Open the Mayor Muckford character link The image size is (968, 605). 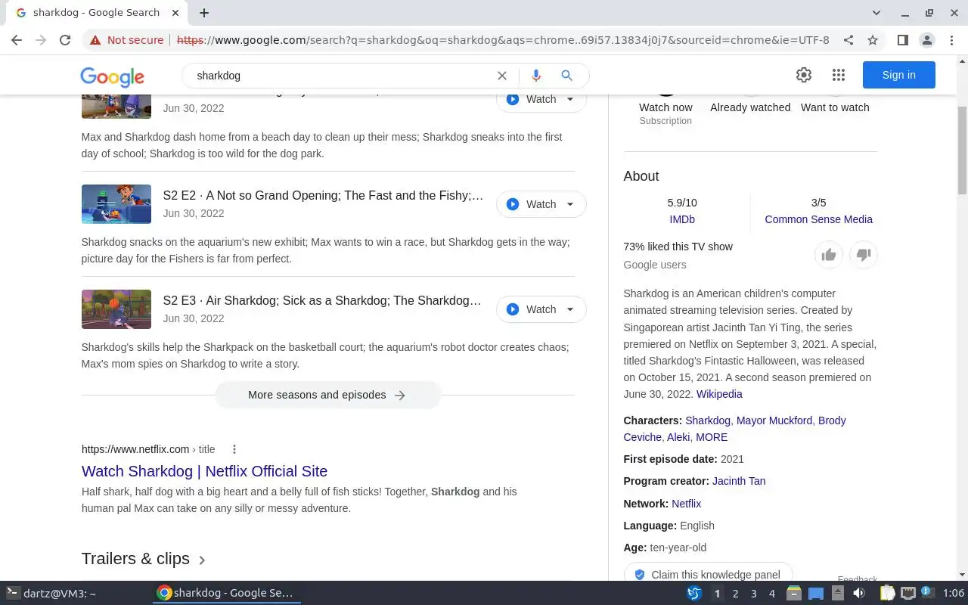pos(774,420)
